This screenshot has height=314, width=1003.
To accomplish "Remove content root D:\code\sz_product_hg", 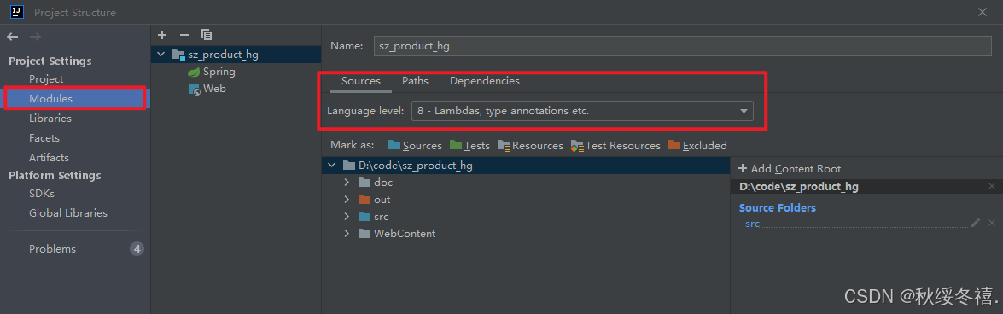I will pos(992,186).
